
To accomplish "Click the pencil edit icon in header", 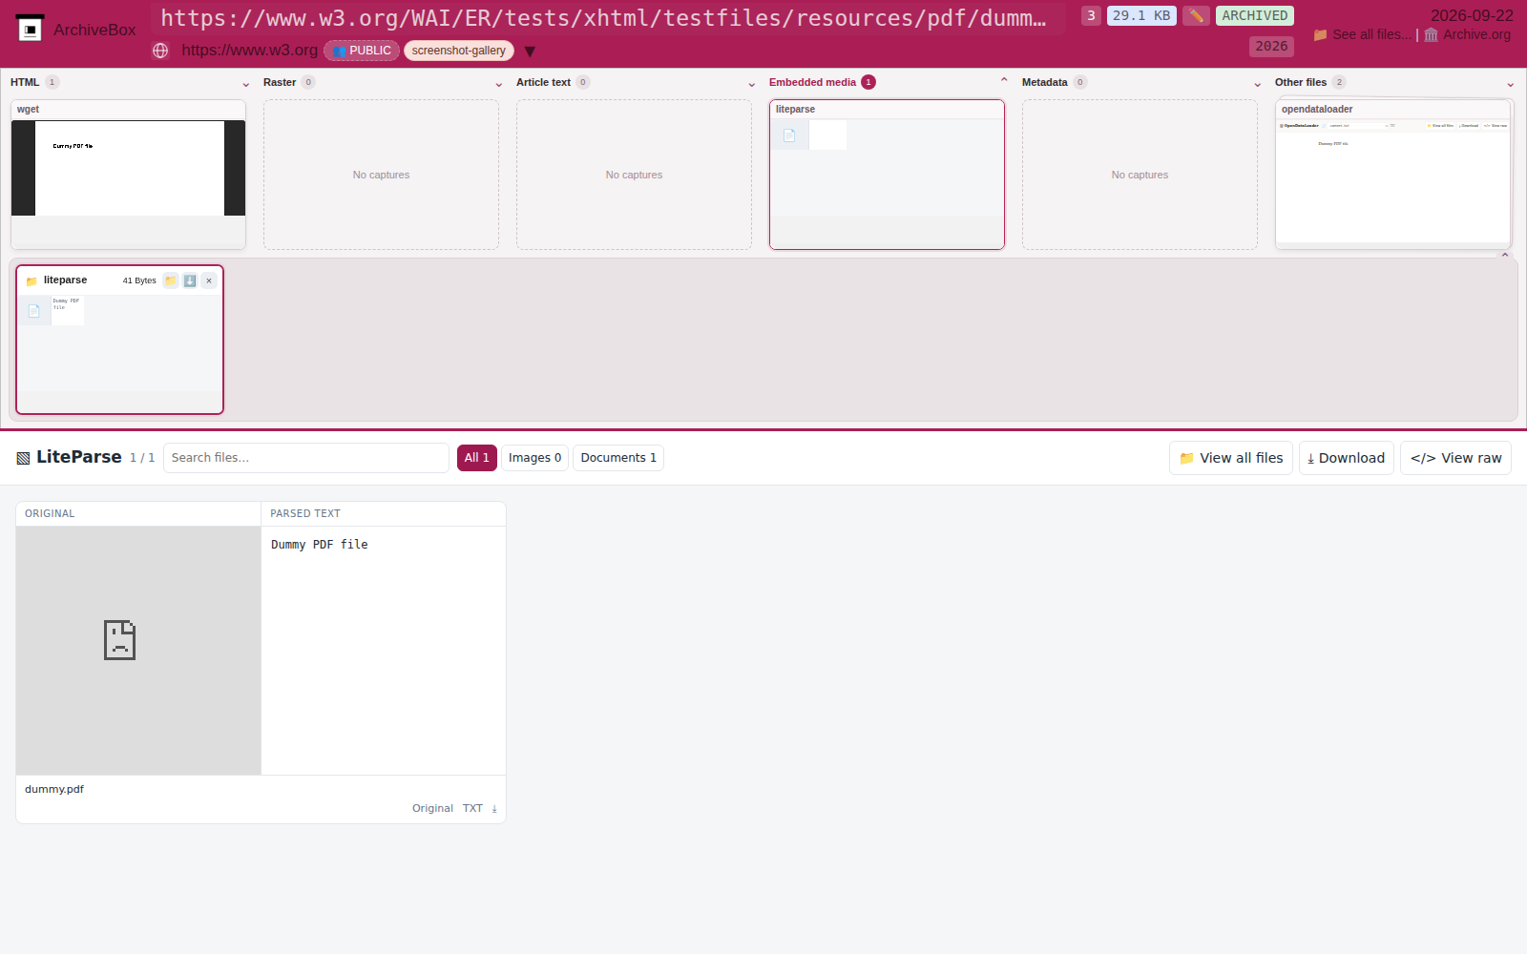I will (1196, 15).
